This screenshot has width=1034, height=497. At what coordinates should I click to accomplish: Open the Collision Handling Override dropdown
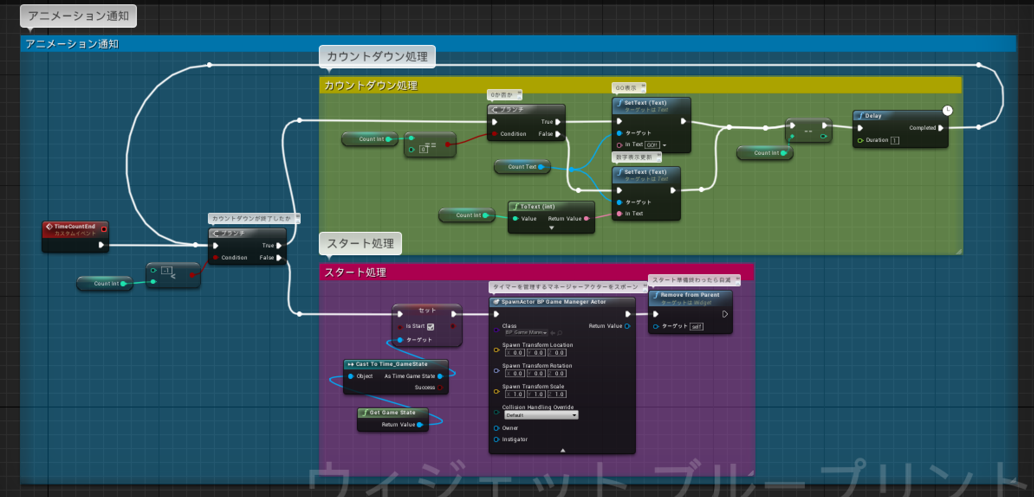(x=541, y=415)
